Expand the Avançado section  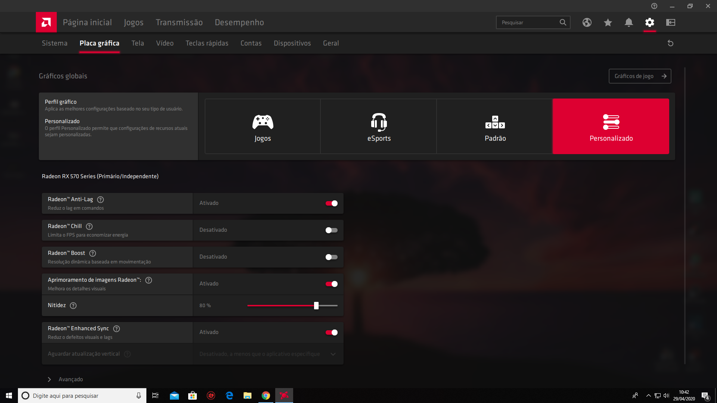point(65,379)
